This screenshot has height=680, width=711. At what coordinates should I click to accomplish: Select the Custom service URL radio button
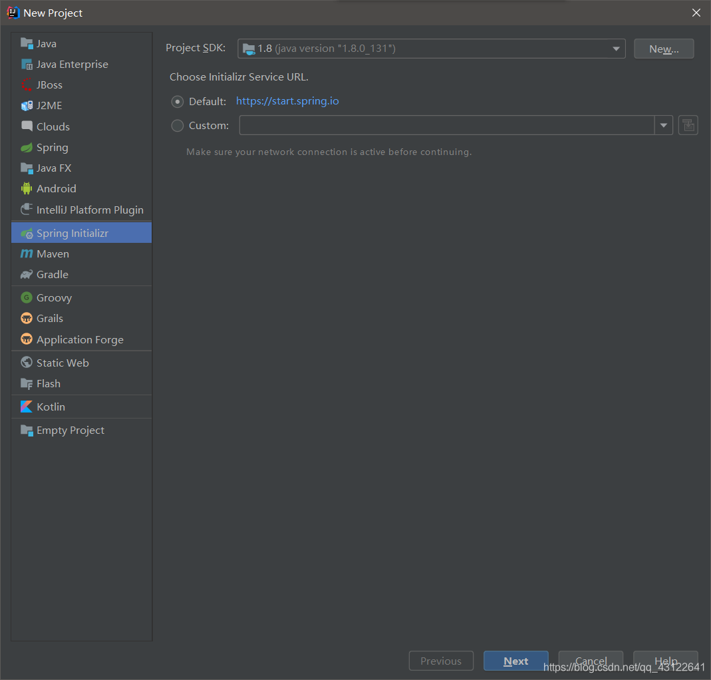pyautogui.click(x=178, y=126)
